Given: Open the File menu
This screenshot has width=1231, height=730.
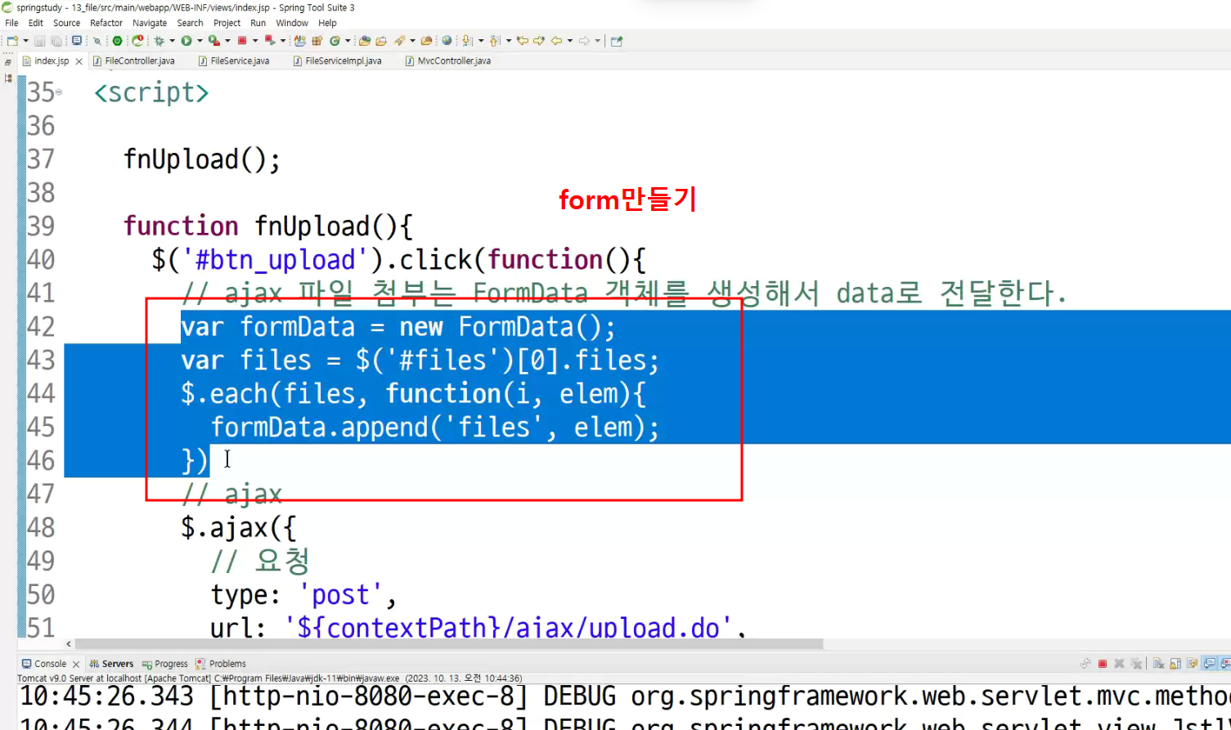Looking at the screenshot, I should (x=11, y=23).
